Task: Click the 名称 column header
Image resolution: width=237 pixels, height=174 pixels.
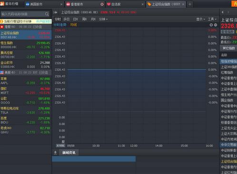Action: coord(224,55)
